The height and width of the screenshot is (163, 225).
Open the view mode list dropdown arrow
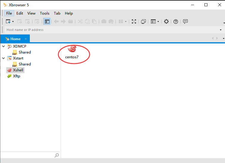tap(158, 22)
